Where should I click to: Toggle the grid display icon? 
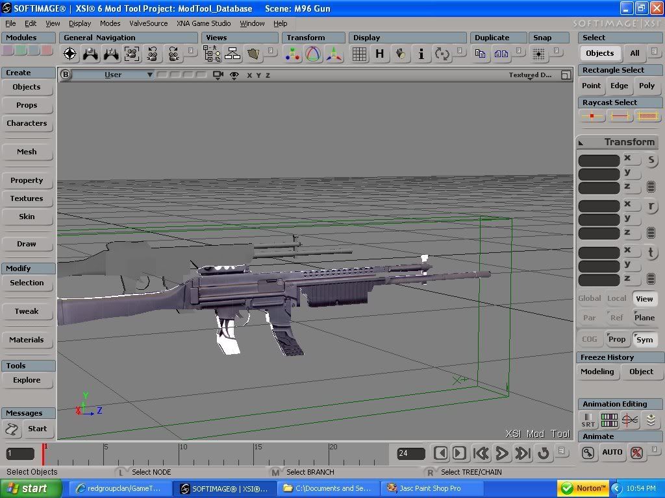point(359,54)
